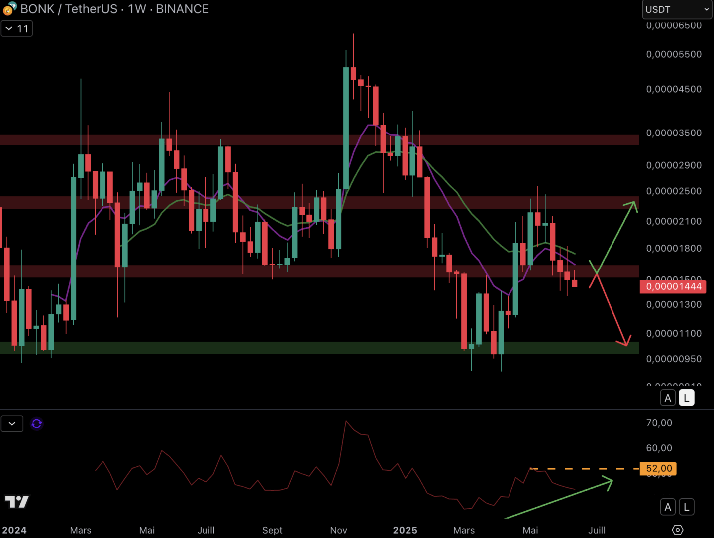Click the 0,00005500 price axis label
Screen dimensions: 714x538
pyautogui.click(x=674, y=54)
